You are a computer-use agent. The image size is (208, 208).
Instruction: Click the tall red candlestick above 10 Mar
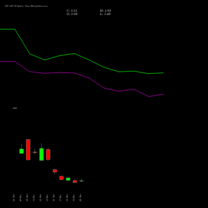28,150
